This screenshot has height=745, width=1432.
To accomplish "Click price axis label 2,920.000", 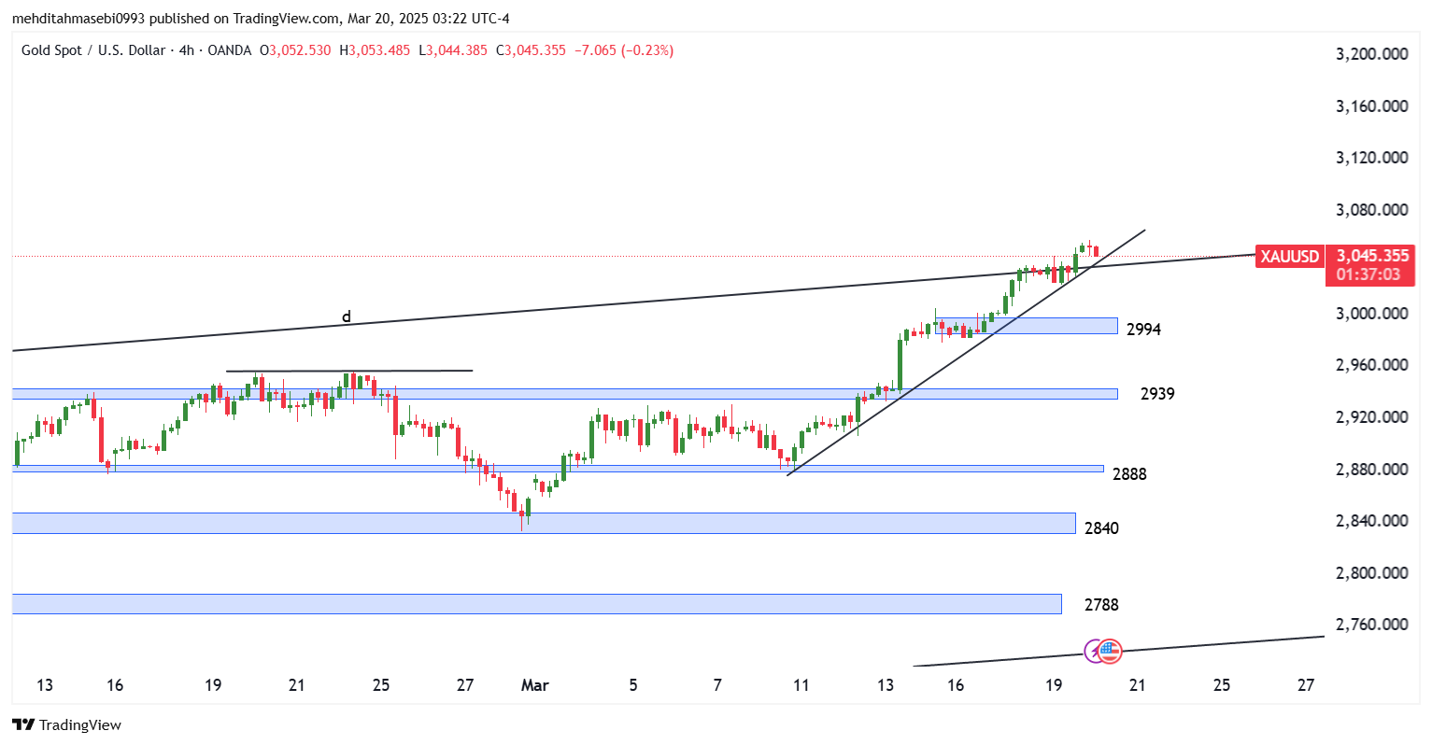I will pos(1372,417).
